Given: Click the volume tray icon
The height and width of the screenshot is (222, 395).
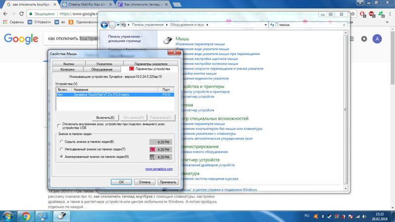Looking at the screenshot, I should pyautogui.click(x=364, y=216).
